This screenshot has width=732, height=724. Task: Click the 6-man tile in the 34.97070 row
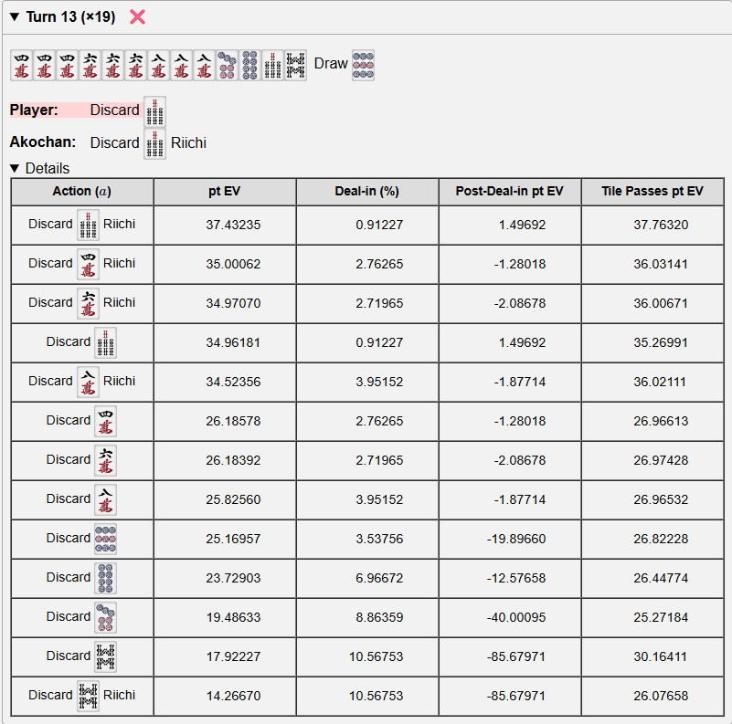(x=88, y=303)
